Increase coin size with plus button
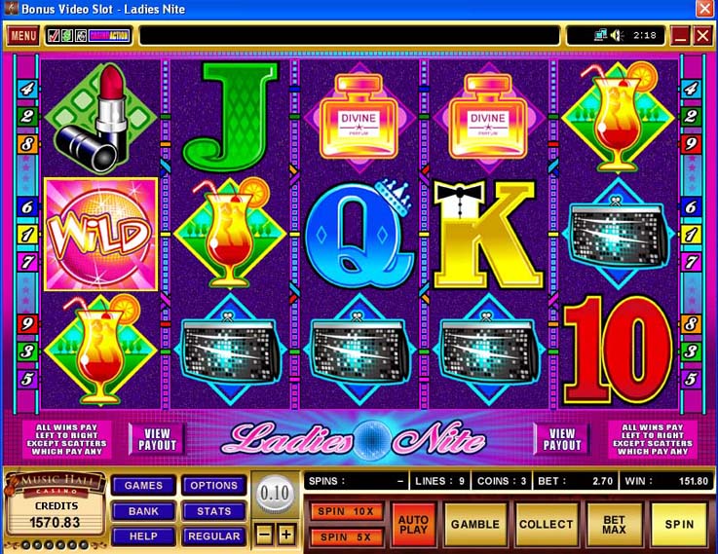 pos(286,535)
